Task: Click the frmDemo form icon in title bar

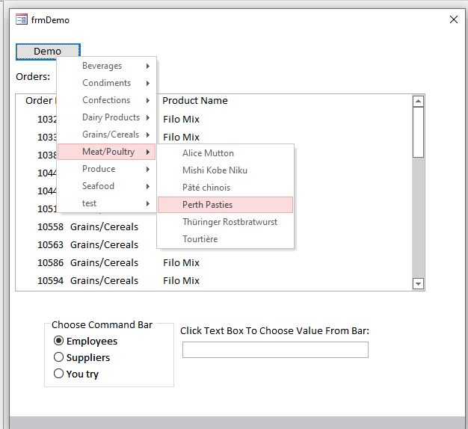Action: tap(22, 19)
